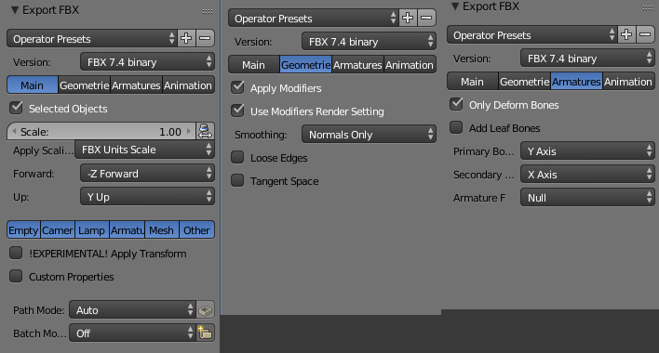Open Primary Bone Y Axis dropdown
The image size is (659, 353).
[x=587, y=150]
